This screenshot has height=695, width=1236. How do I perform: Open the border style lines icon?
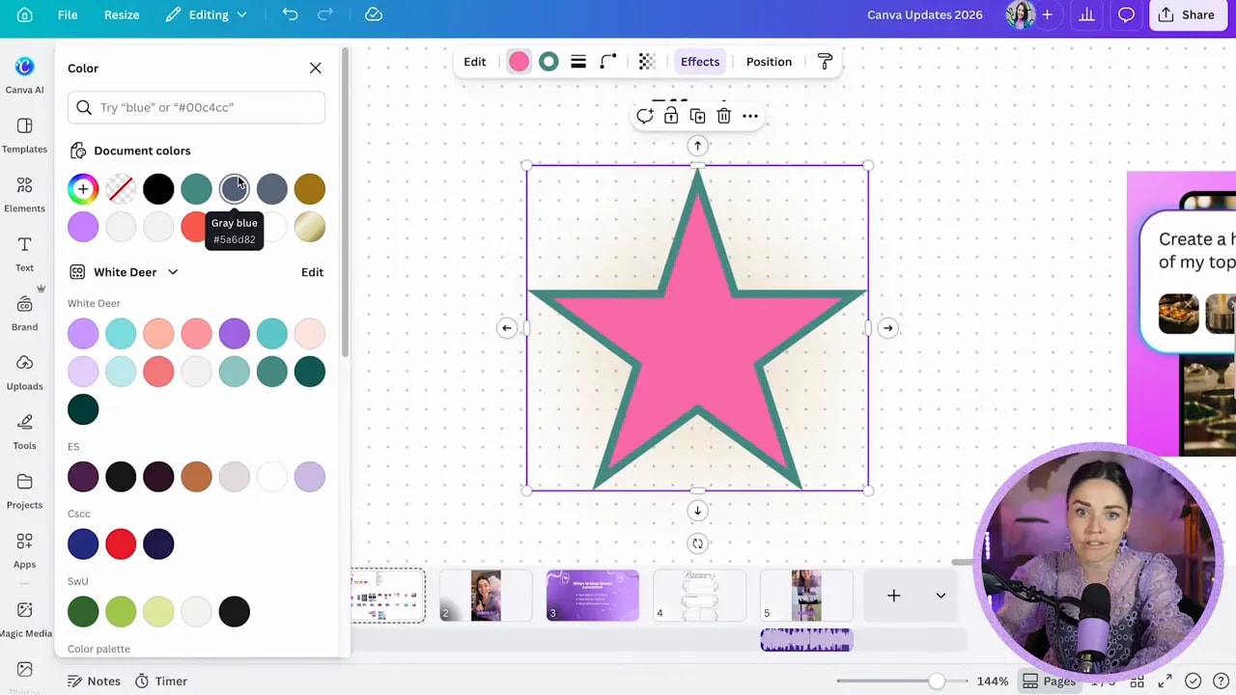pyautogui.click(x=578, y=62)
